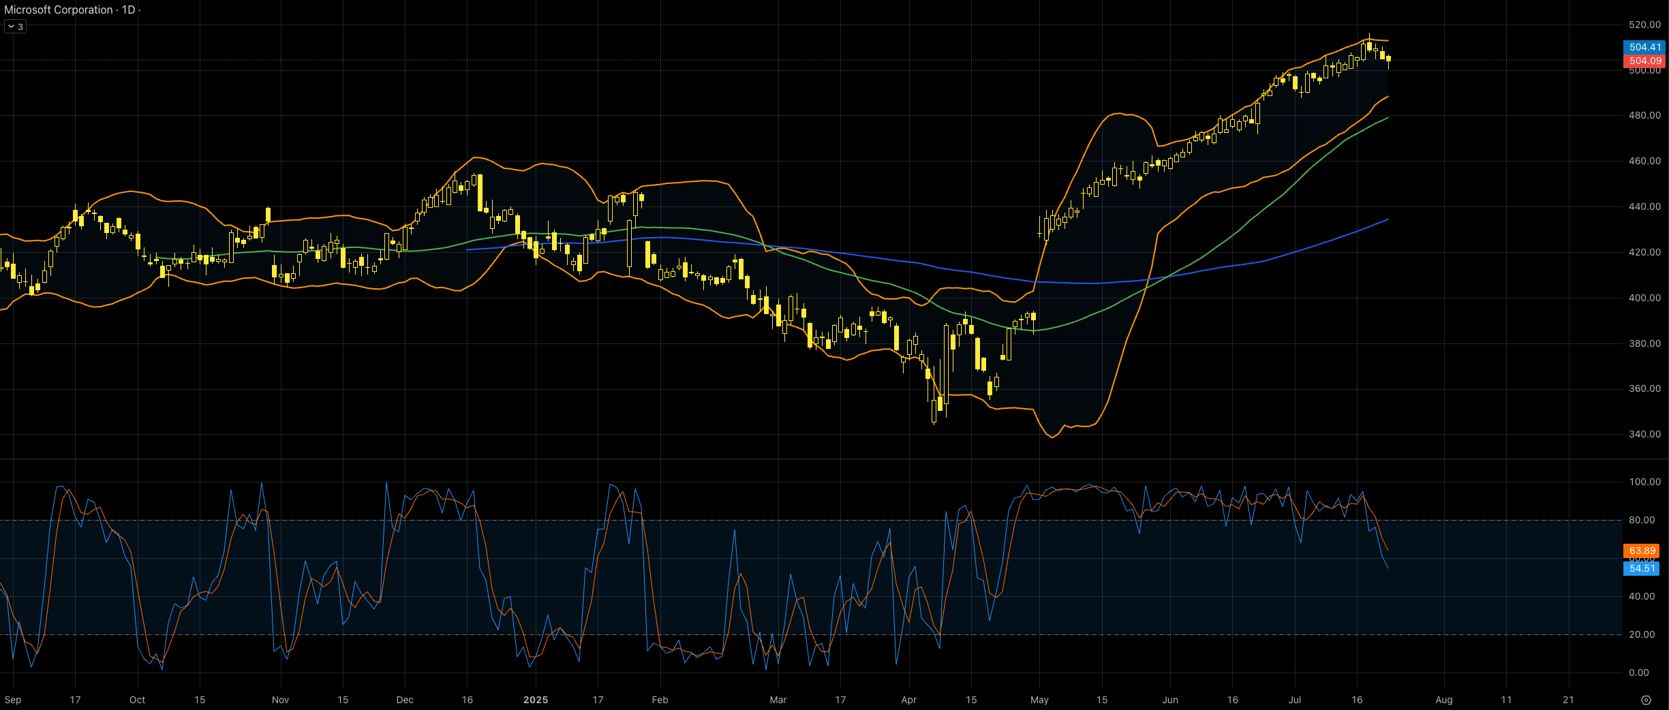
Task: Choose the Dec label on time axis
Action: tap(405, 700)
